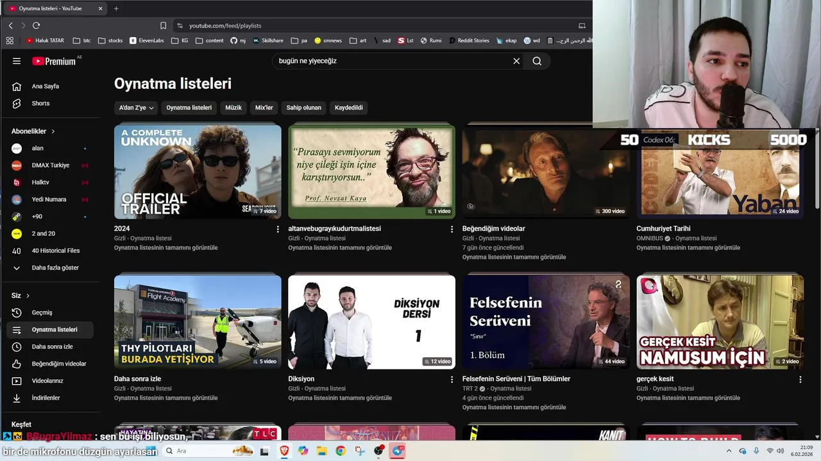This screenshot has height=461, width=821.
Task: Open more options for altanvebugrayıkudurtmalistesi playlist
Action: tap(452, 229)
